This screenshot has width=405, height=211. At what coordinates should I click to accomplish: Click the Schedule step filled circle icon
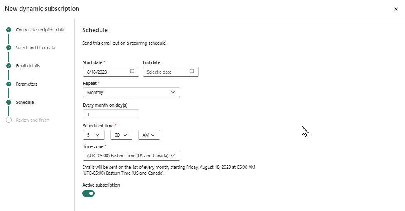click(9, 102)
